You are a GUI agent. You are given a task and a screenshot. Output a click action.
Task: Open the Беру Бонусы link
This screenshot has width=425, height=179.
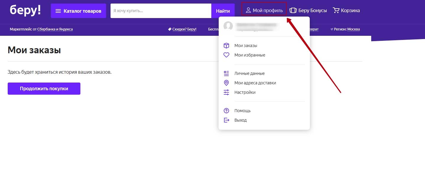pyautogui.click(x=308, y=10)
